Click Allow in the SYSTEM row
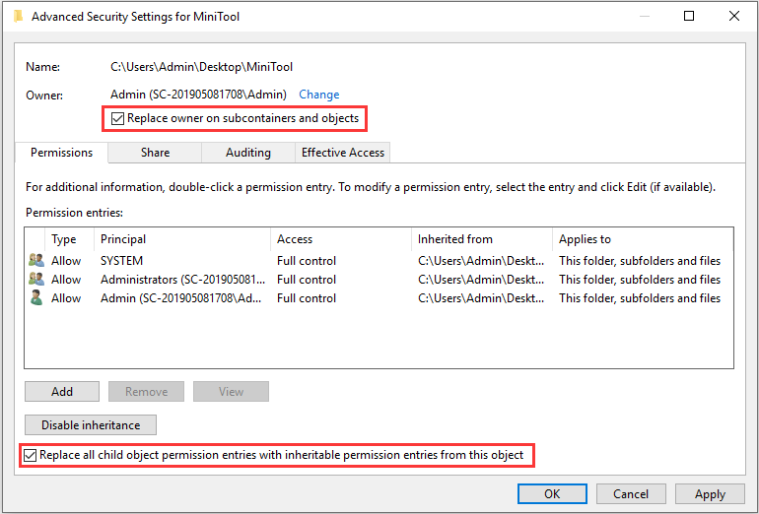Image resolution: width=759 pixels, height=514 pixels. pos(66,261)
